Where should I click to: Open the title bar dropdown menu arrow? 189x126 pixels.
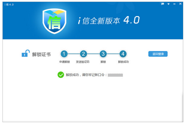(168, 4)
